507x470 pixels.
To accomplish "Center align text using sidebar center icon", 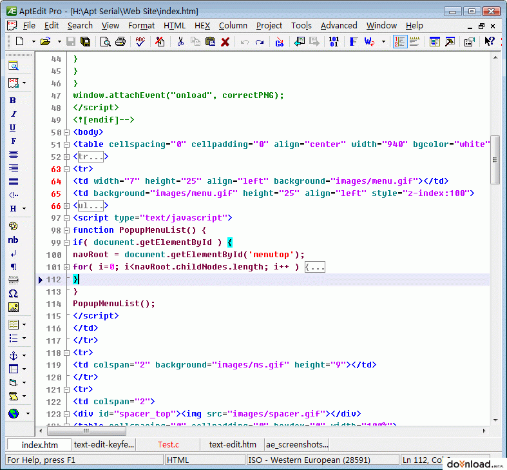I will (14, 154).
